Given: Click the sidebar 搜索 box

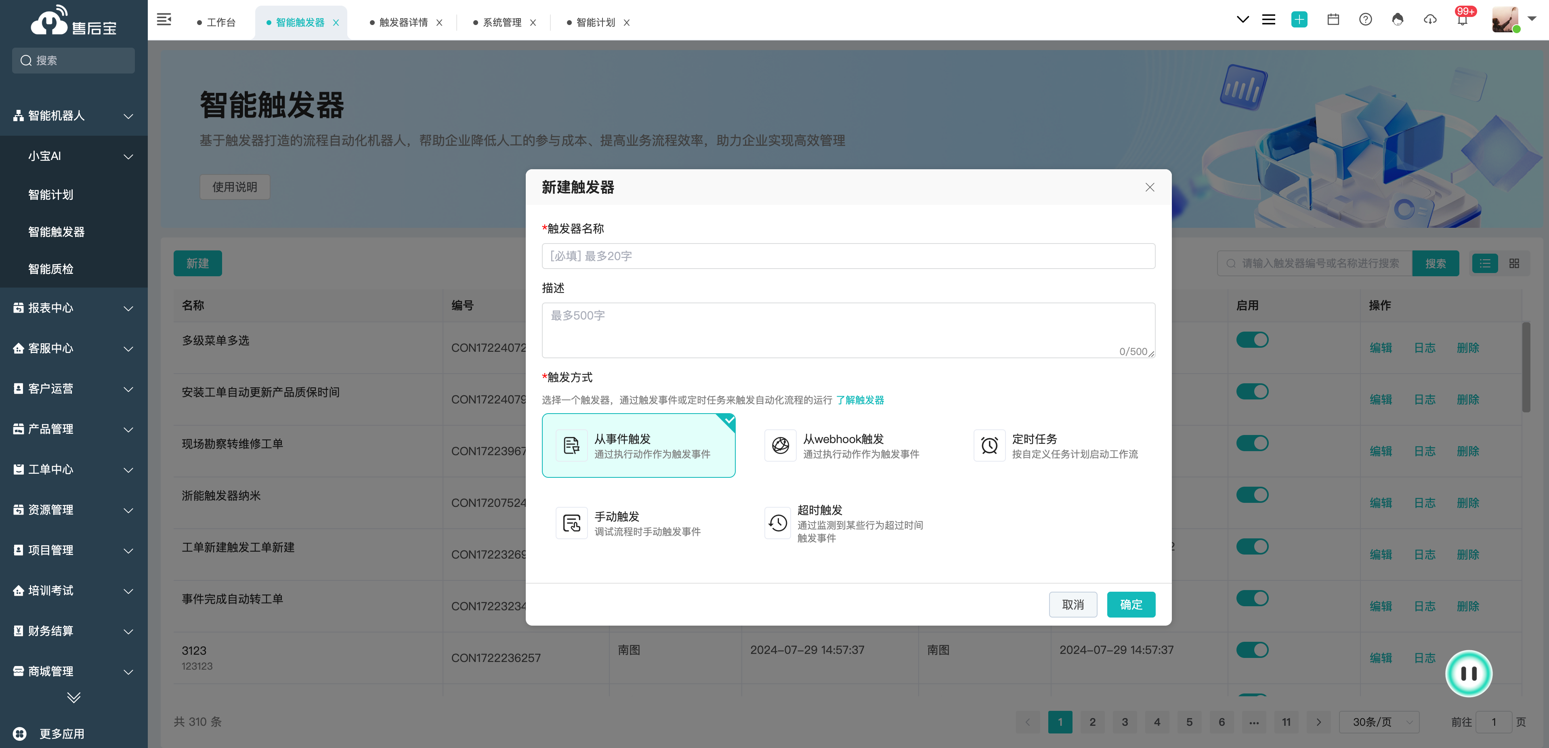Looking at the screenshot, I should [73, 60].
